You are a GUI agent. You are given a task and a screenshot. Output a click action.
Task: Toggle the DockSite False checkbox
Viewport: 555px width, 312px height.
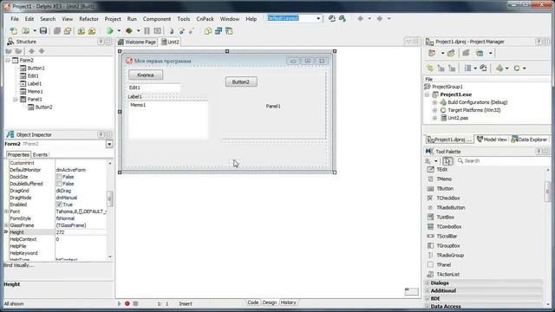[x=59, y=177]
